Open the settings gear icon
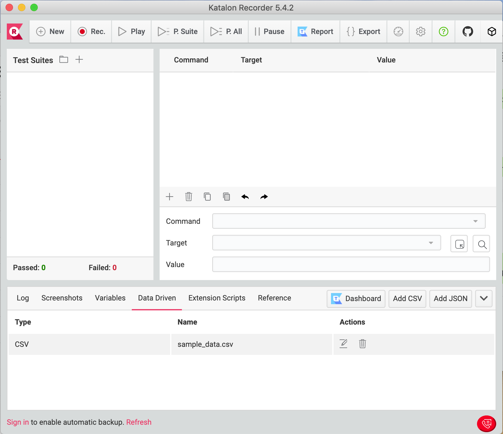The height and width of the screenshot is (434, 503). [x=421, y=32]
